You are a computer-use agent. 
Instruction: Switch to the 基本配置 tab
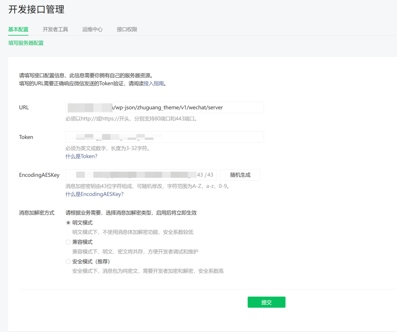pos(18,29)
